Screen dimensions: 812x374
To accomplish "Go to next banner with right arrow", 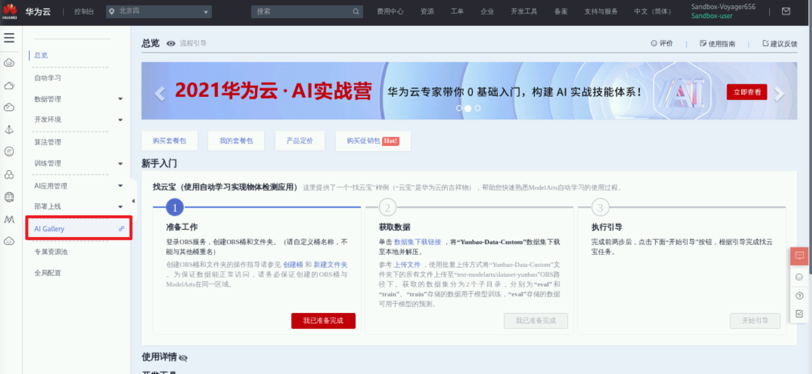I will (x=779, y=94).
